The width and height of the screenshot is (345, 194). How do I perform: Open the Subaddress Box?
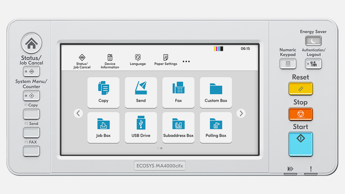(x=178, y=128)
